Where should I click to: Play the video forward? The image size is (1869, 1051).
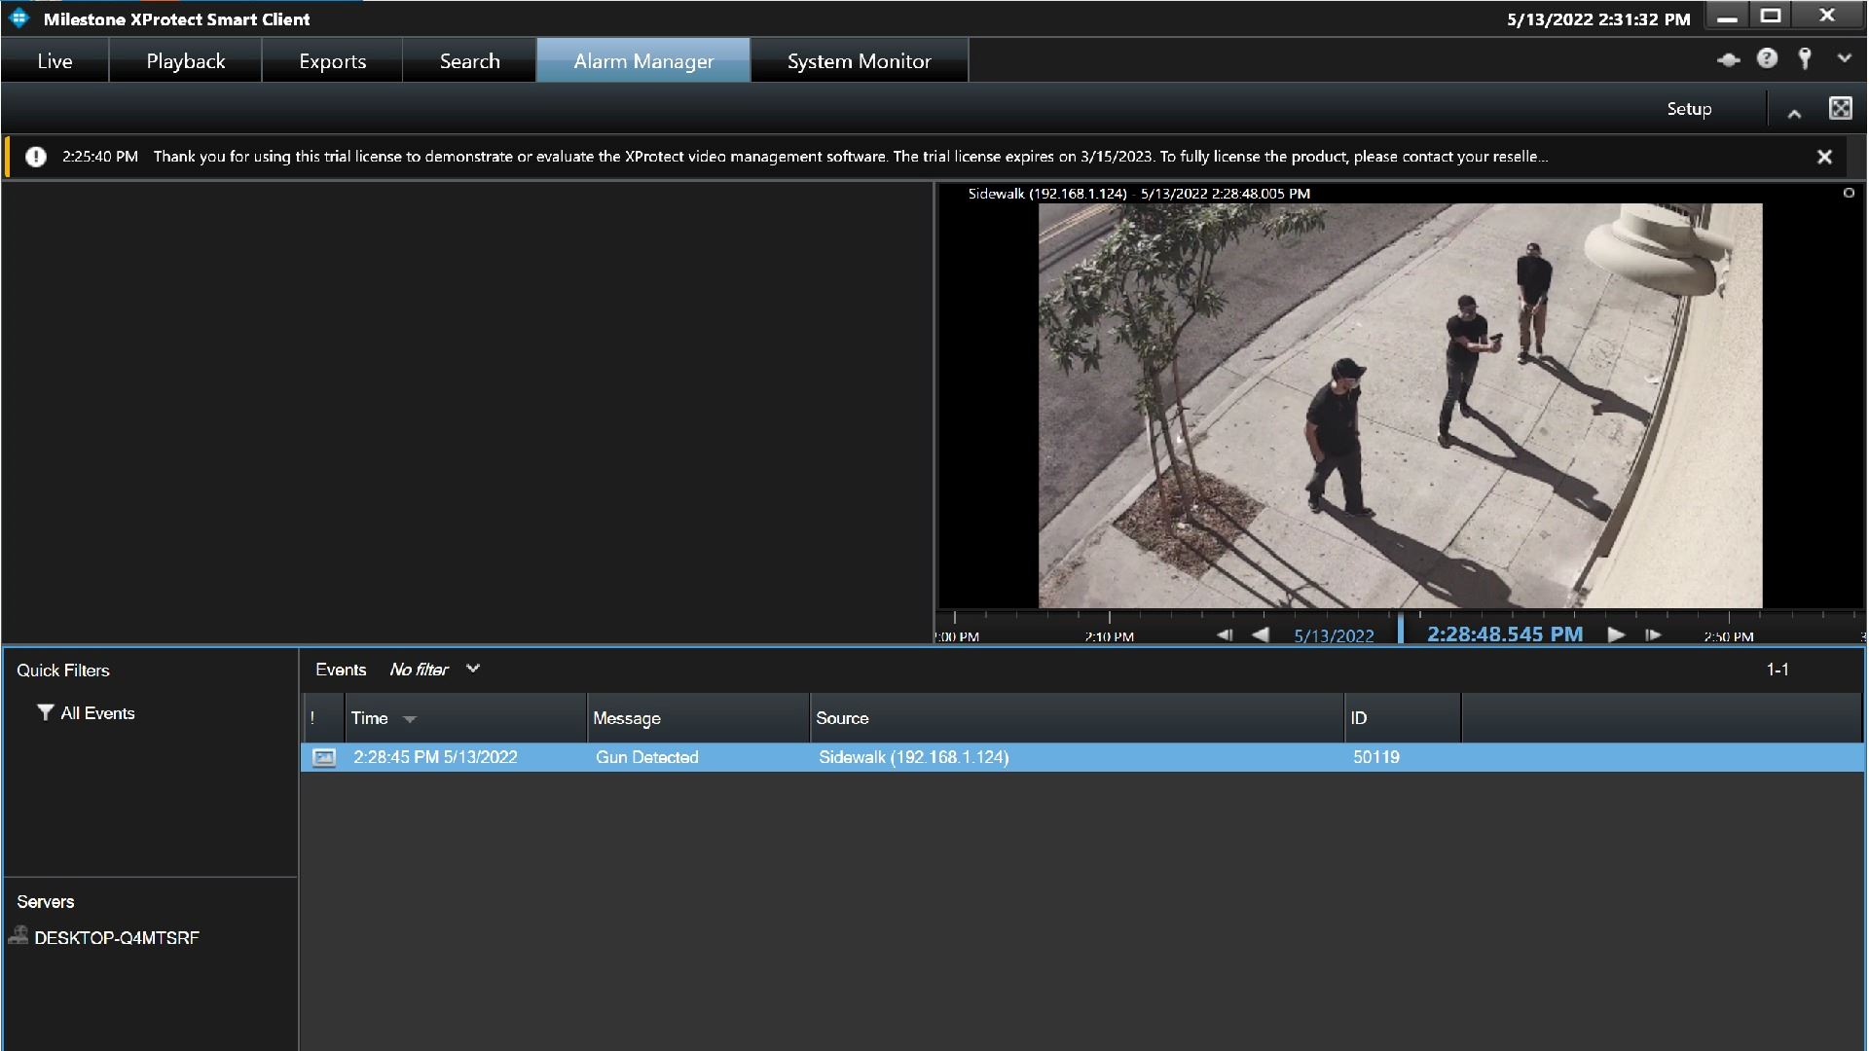(x=1616, y=634)
